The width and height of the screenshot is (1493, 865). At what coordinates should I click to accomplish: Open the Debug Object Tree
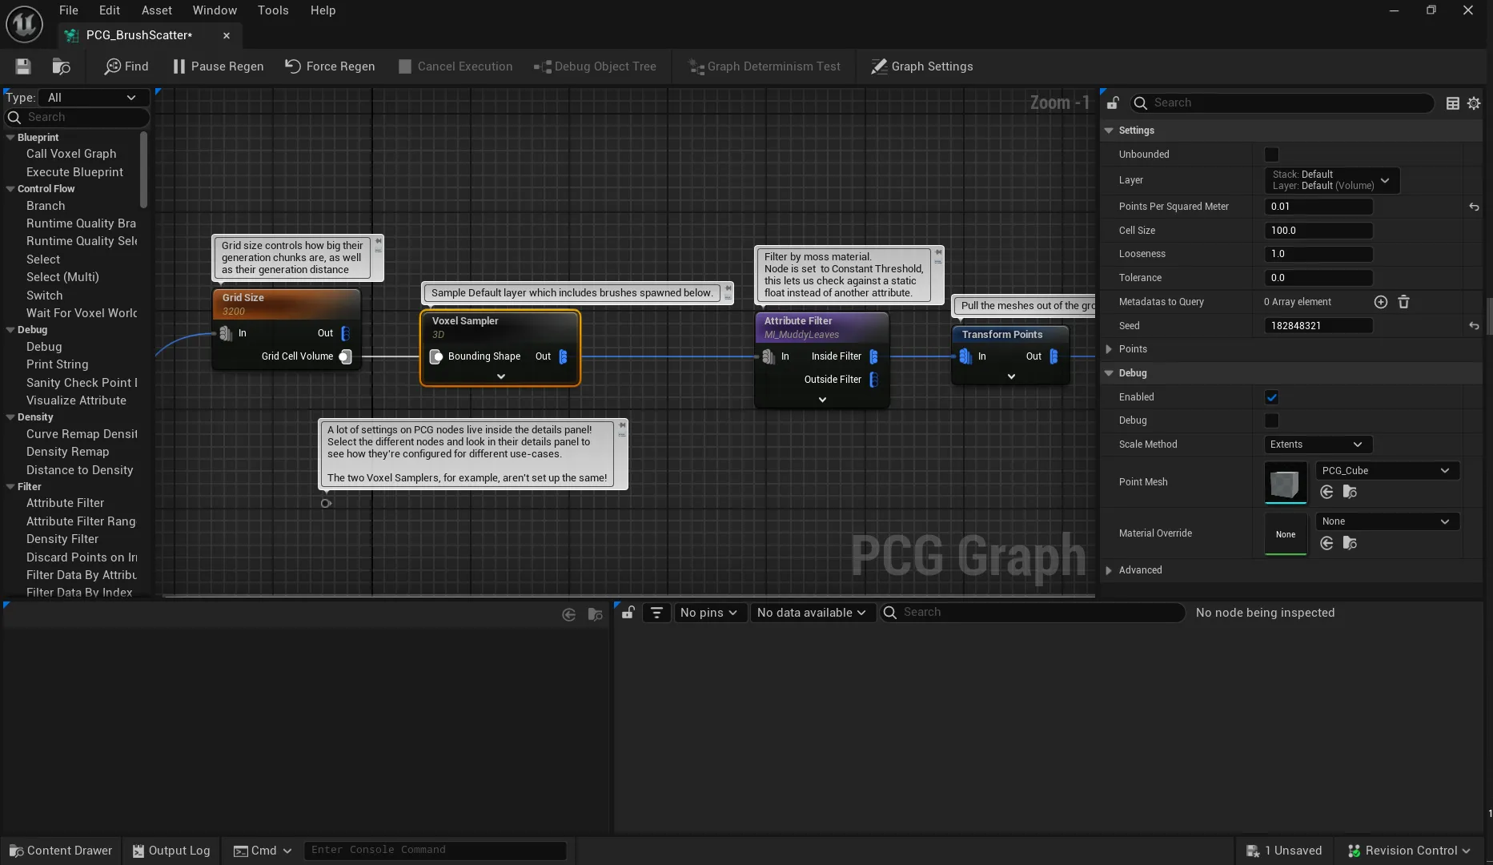(x=543, y=66)
